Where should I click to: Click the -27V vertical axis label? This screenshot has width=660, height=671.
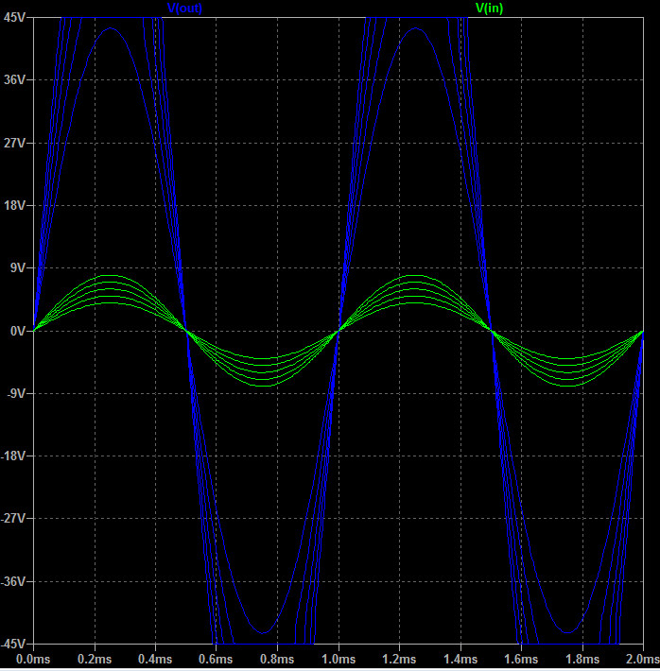coord(13,518)
